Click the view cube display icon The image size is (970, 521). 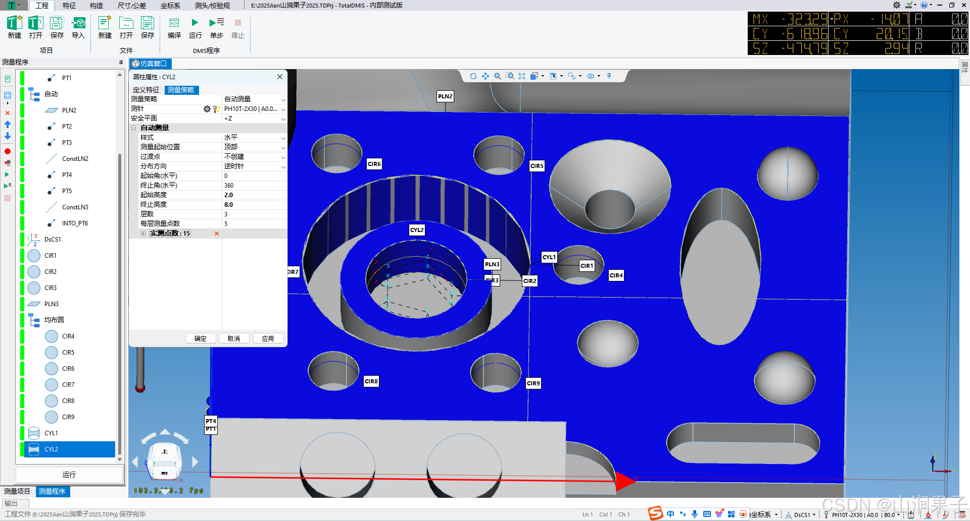(534, 76)
